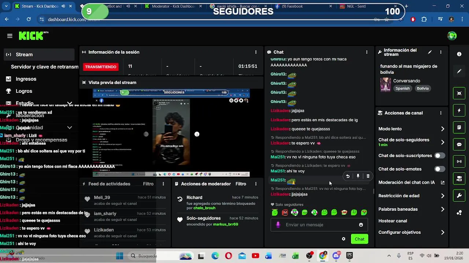
Task: Expand the Estudio sidebar section
Action: [70, 103]
